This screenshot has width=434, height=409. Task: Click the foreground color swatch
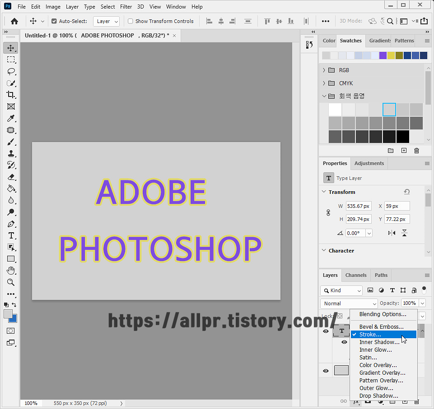click(x=8, y=314)
